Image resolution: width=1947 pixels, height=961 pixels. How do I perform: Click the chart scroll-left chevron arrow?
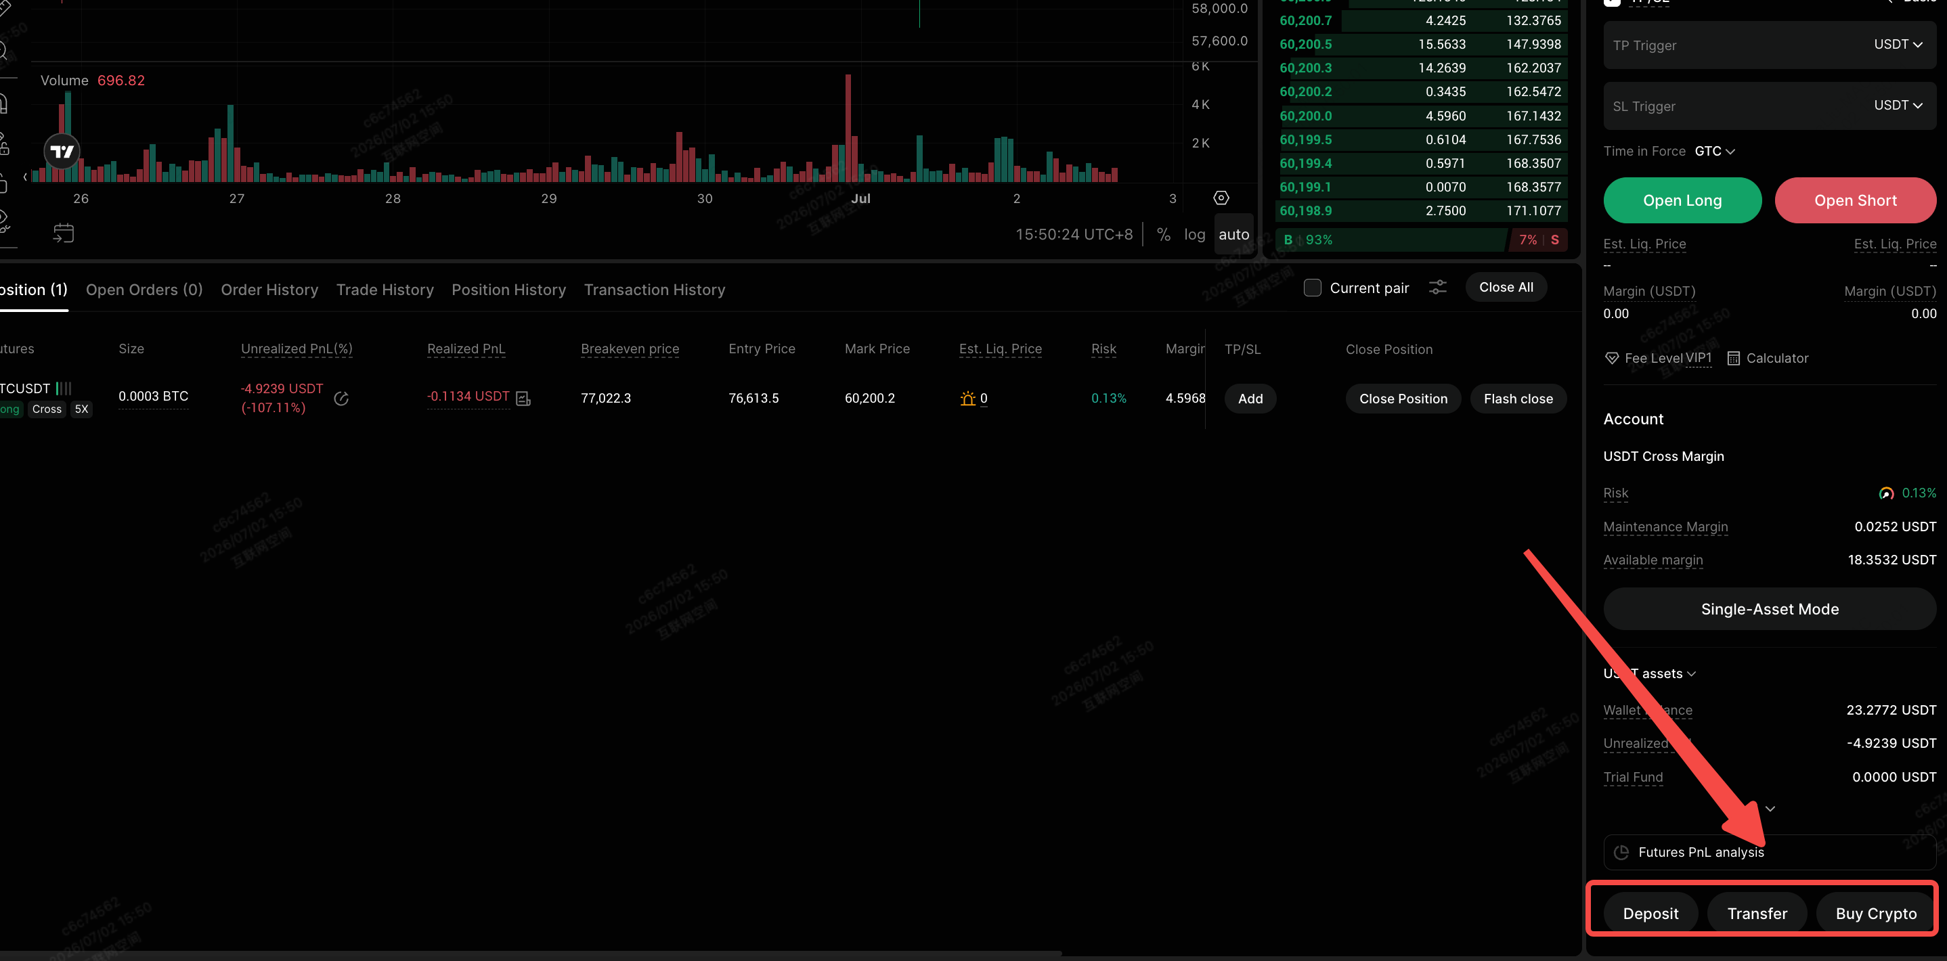[x=25, y=177]
